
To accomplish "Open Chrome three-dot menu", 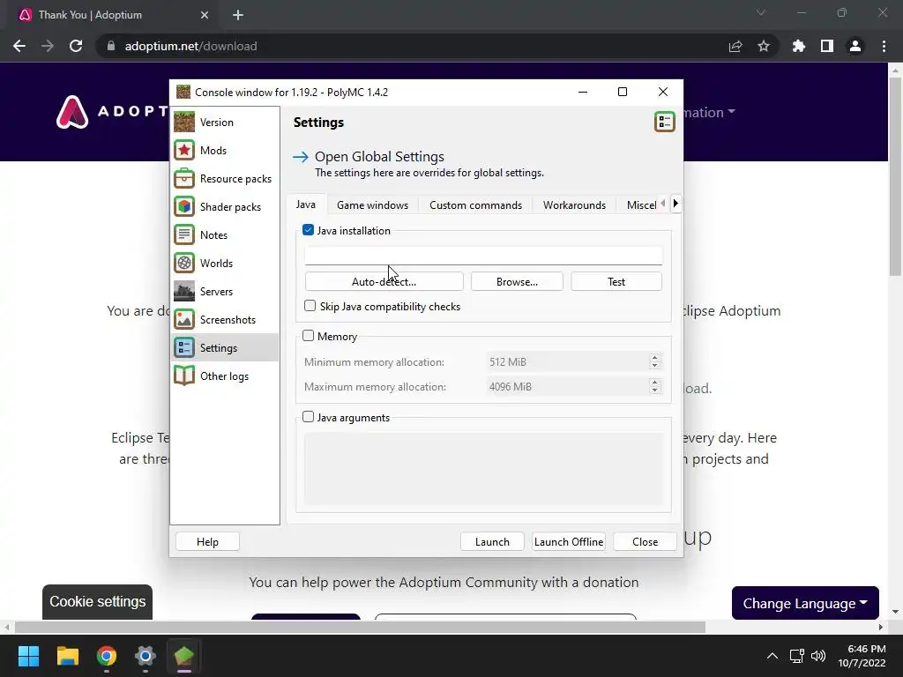I will click(x=884, y=46).
